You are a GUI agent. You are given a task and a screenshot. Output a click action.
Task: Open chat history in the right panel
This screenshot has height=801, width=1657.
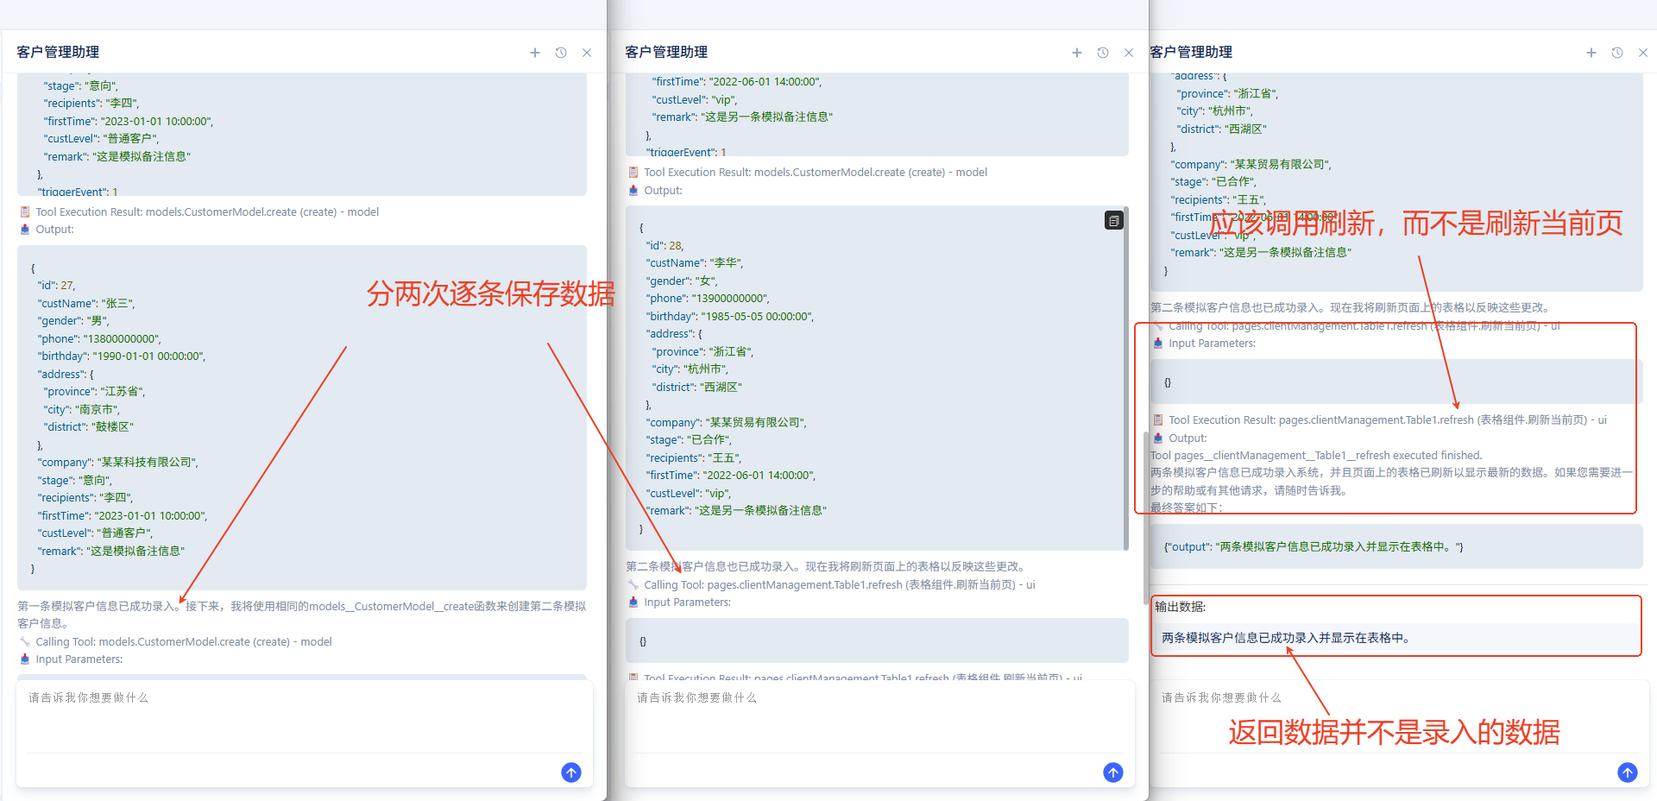click(1617, 53)
